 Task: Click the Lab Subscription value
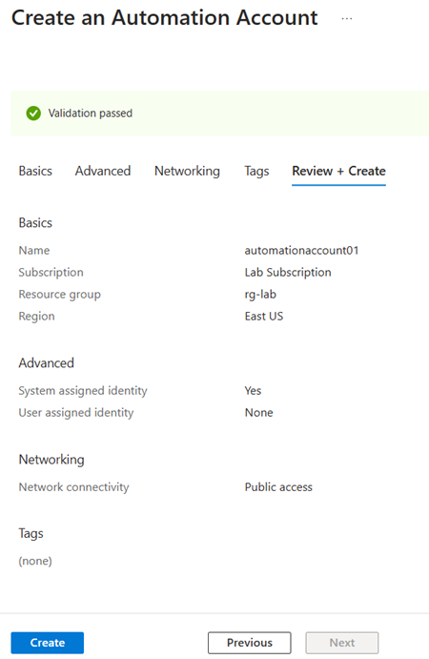pyautogui.click(x=288, y=273)
